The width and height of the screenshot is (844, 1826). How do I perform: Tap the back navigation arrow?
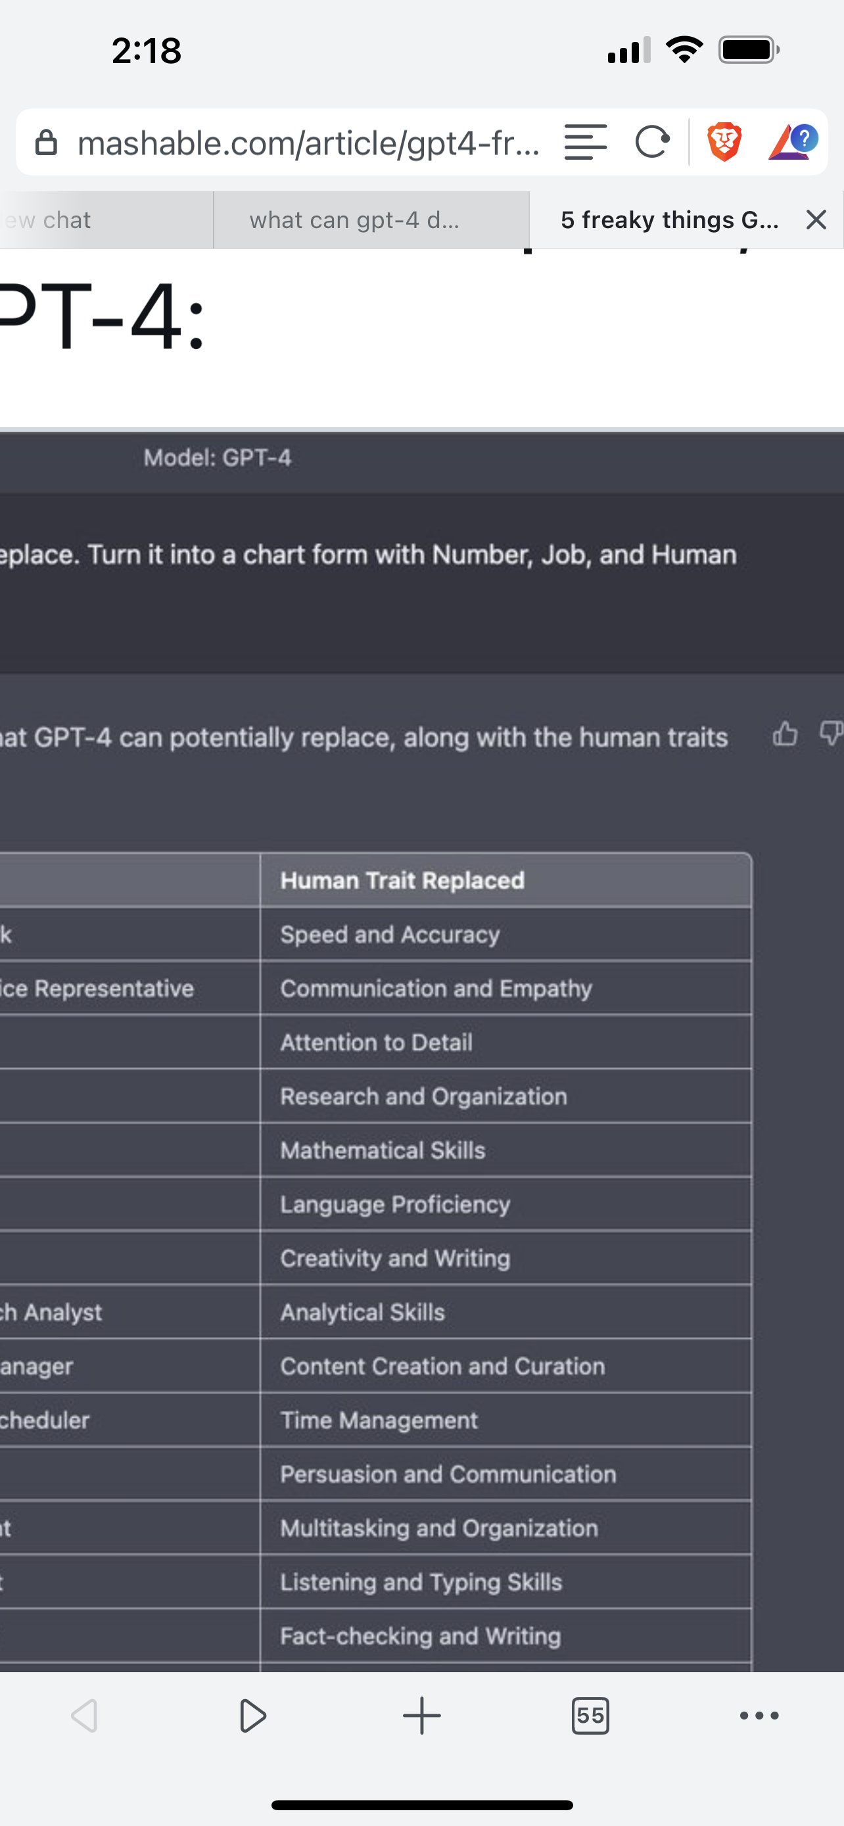coord(84,1716)
